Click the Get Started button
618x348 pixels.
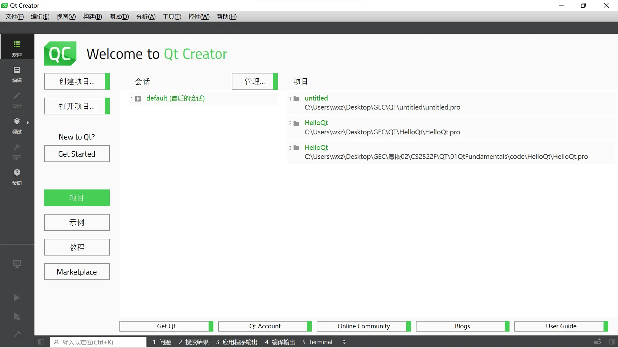point(77,154)
